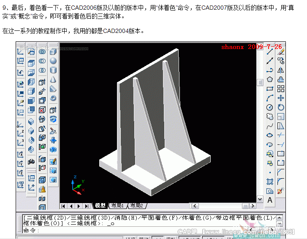Select the Line draw tool

(269, 52)
